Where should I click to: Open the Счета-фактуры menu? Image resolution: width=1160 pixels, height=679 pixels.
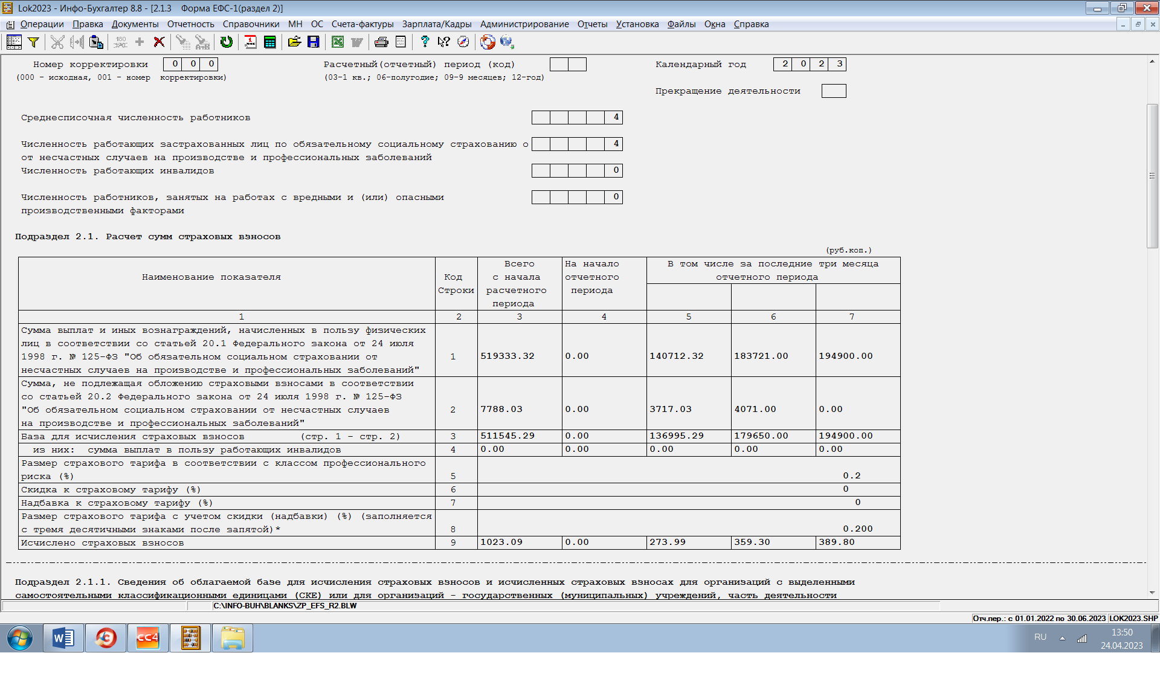pos(362,24)
